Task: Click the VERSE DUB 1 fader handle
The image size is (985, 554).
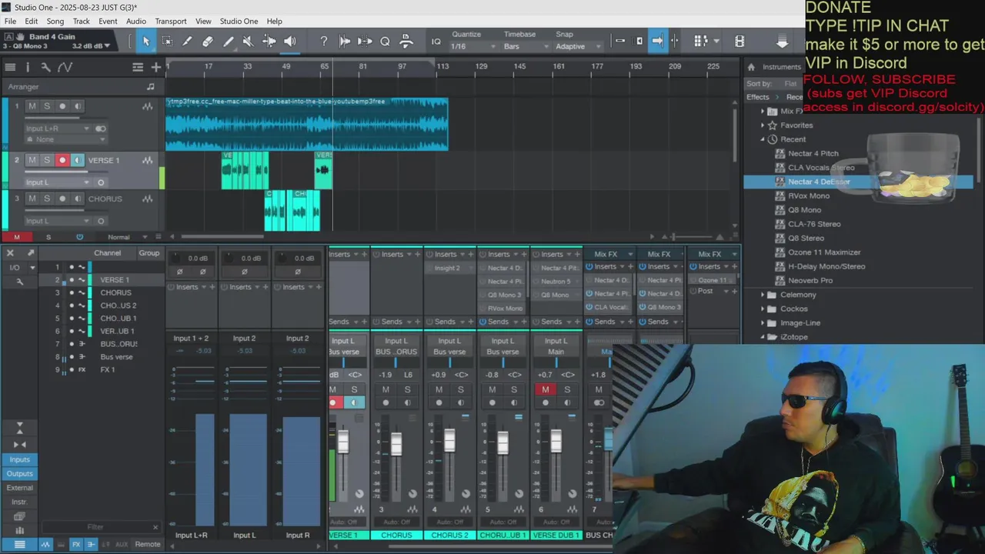Action: [x=556, y=441]
